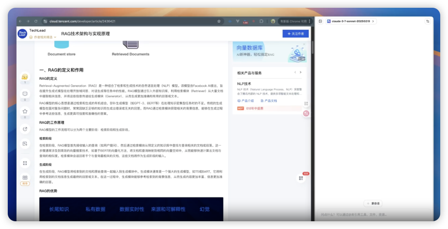Open the recommended reading book icon

[x=25, y=178]
